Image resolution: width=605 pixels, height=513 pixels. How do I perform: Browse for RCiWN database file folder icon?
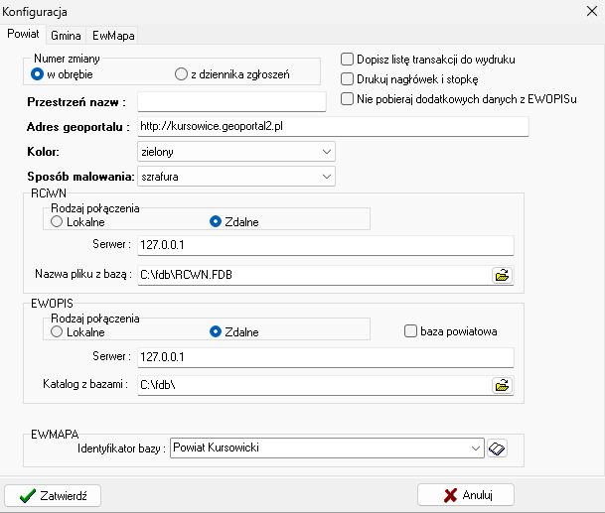[x=502, y=275]
